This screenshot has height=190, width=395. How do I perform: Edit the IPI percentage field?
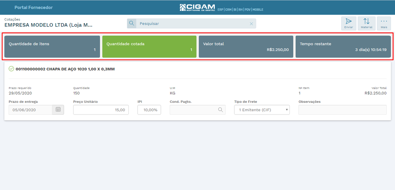pyautogui.click(x=149, y=110)
